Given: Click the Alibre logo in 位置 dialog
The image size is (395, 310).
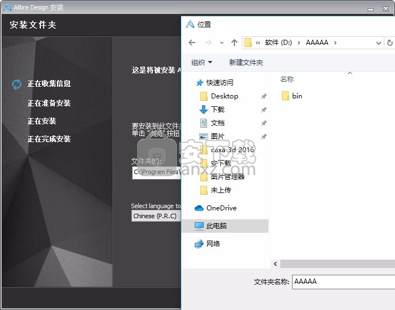Looking at the screenshot, I should pyautogui.click(x=190, y=24).
